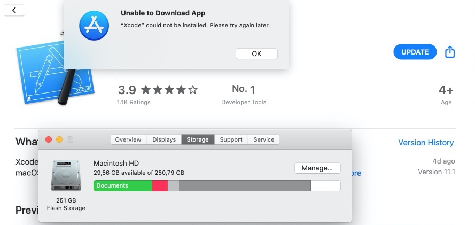This screenshot has width=475, height=225.
Task: Close the About This Mac window
Action: (49, 139)
